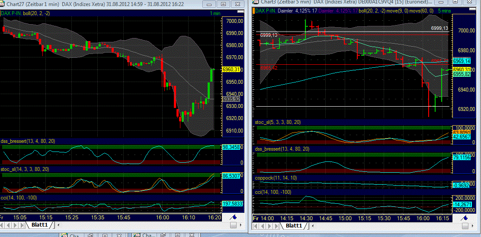481x237 pixels.
Task: Select the Blatt1 tab in Chart27
Action: (x=39, y=225)
